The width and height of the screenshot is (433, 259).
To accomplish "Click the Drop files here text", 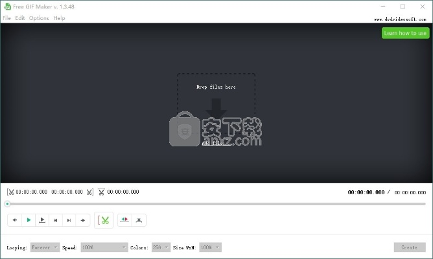I will (216, 87).
